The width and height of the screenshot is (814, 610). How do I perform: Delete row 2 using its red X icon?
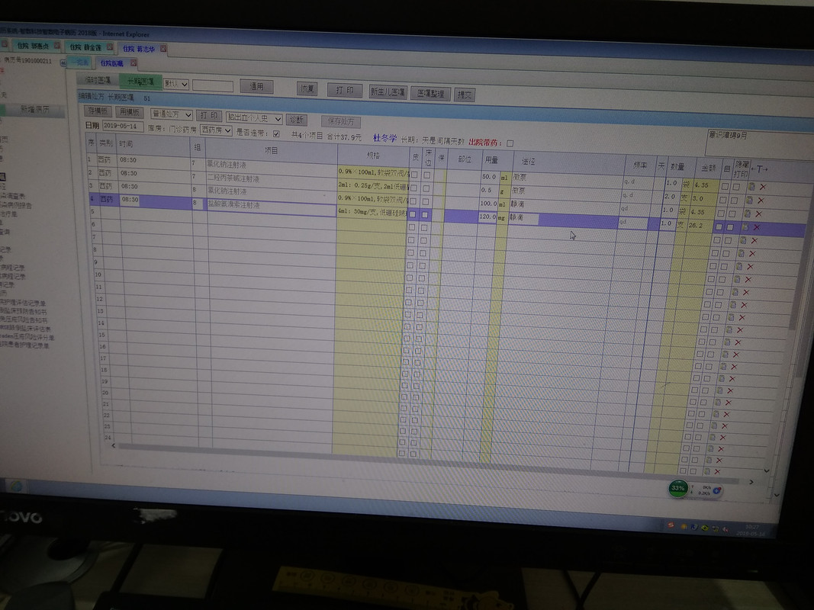coord(761,201)
